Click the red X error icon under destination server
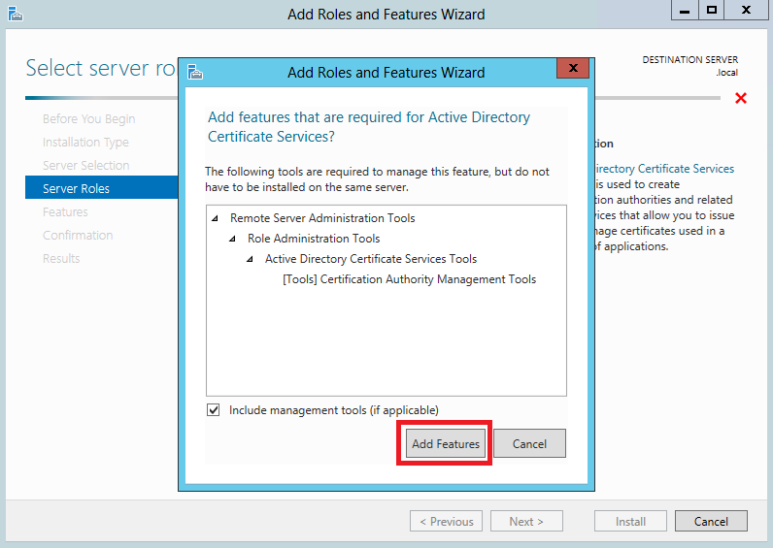The height and width of the screenshot is (548, 773). (x=740, y=98)
